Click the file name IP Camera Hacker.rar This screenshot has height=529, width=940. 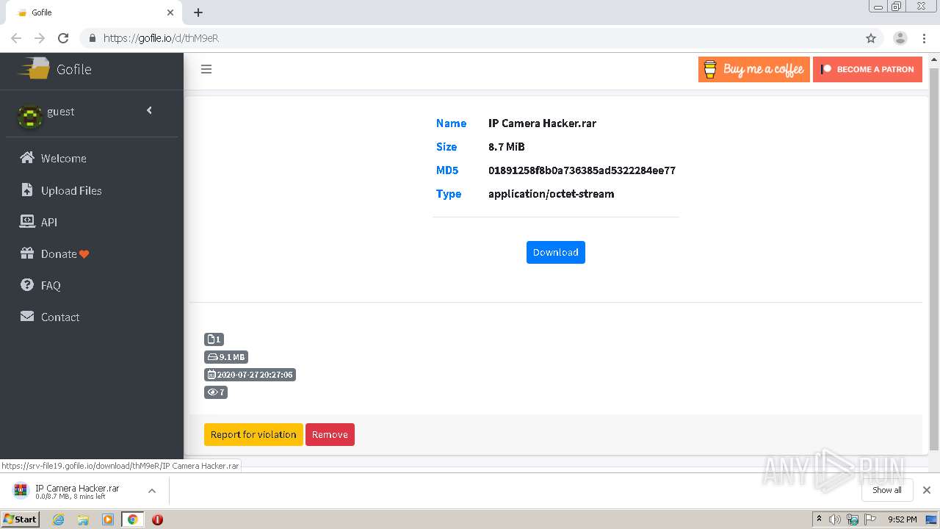542,123
